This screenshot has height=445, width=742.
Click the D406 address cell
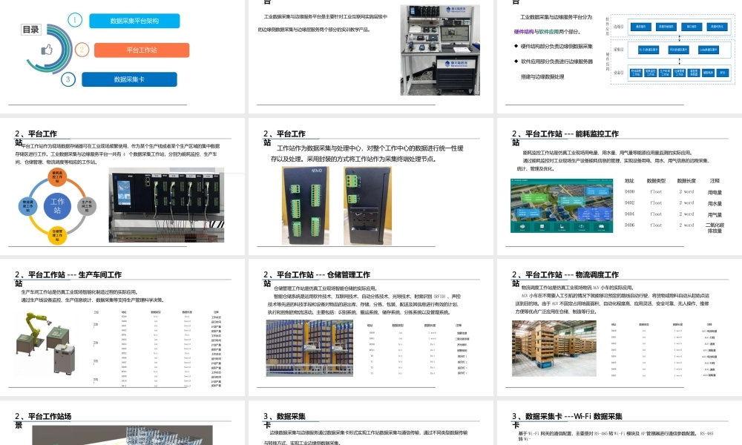[629, 225]
